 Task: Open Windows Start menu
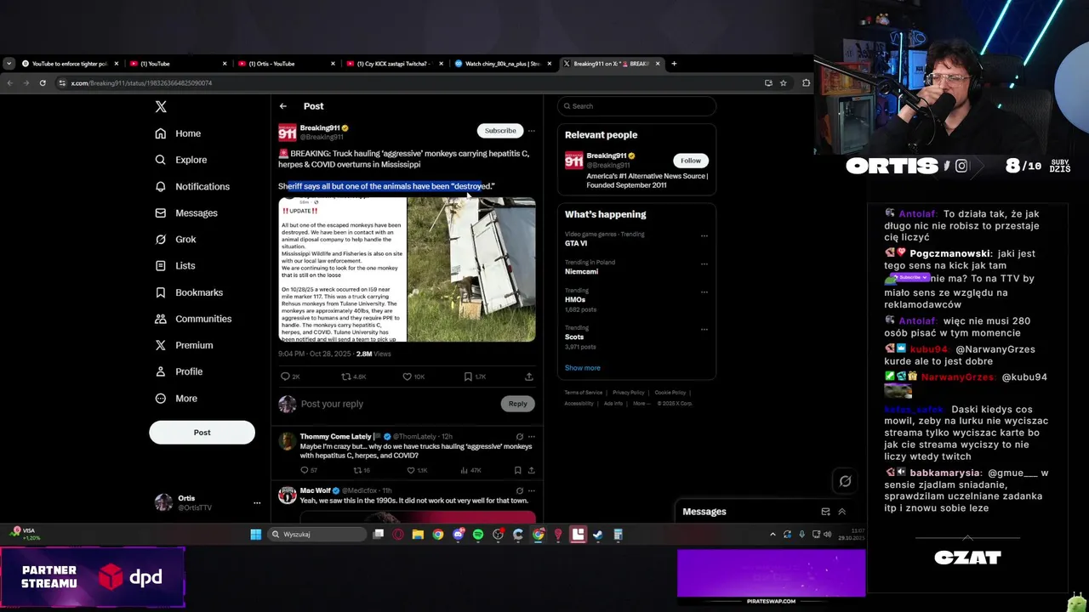[255, 535]
